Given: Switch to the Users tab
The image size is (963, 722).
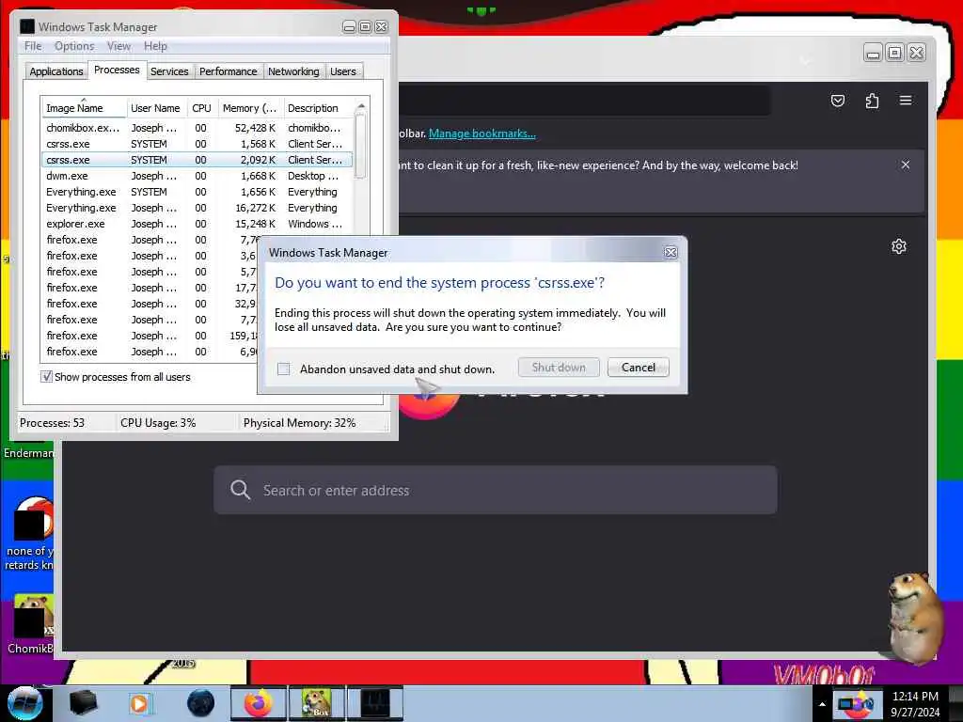Looking at the screenshot, I should tap(342, 71).
